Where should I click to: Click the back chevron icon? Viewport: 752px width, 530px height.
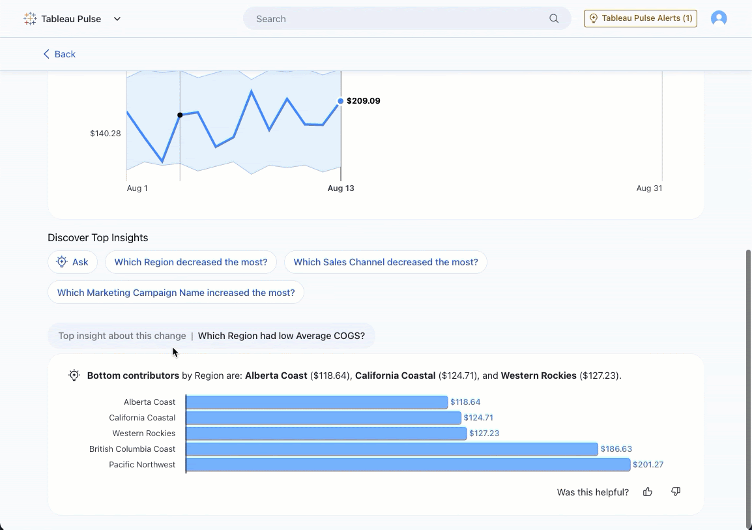(x=46, y=54)
